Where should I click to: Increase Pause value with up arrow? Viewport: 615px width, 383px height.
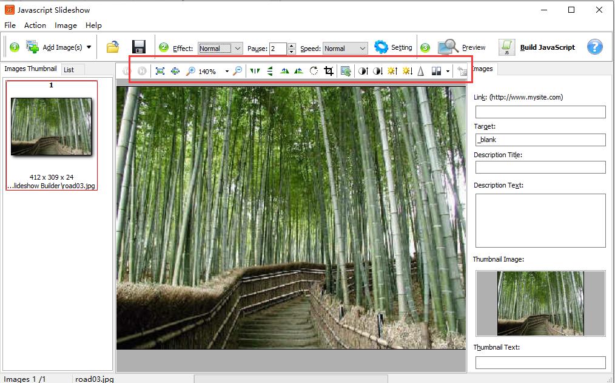coord(292,46)
